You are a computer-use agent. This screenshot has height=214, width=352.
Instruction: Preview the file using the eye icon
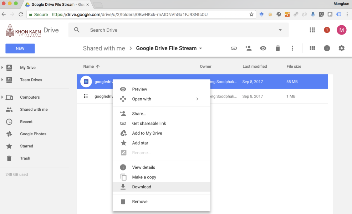[263, 48]
